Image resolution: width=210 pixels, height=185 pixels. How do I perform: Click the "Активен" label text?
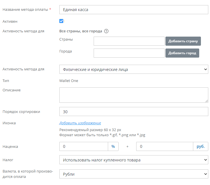(10, 21)
